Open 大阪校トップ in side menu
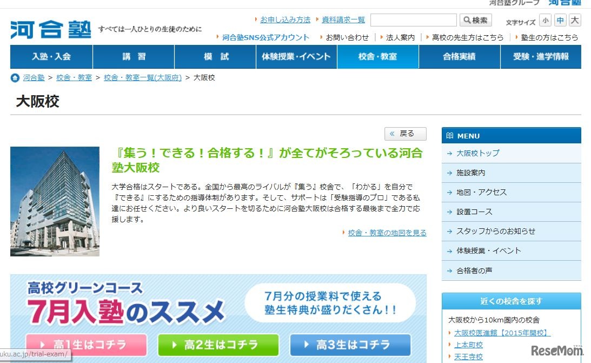The width and height of the screenshot is (591, 363). pos(511,154)
